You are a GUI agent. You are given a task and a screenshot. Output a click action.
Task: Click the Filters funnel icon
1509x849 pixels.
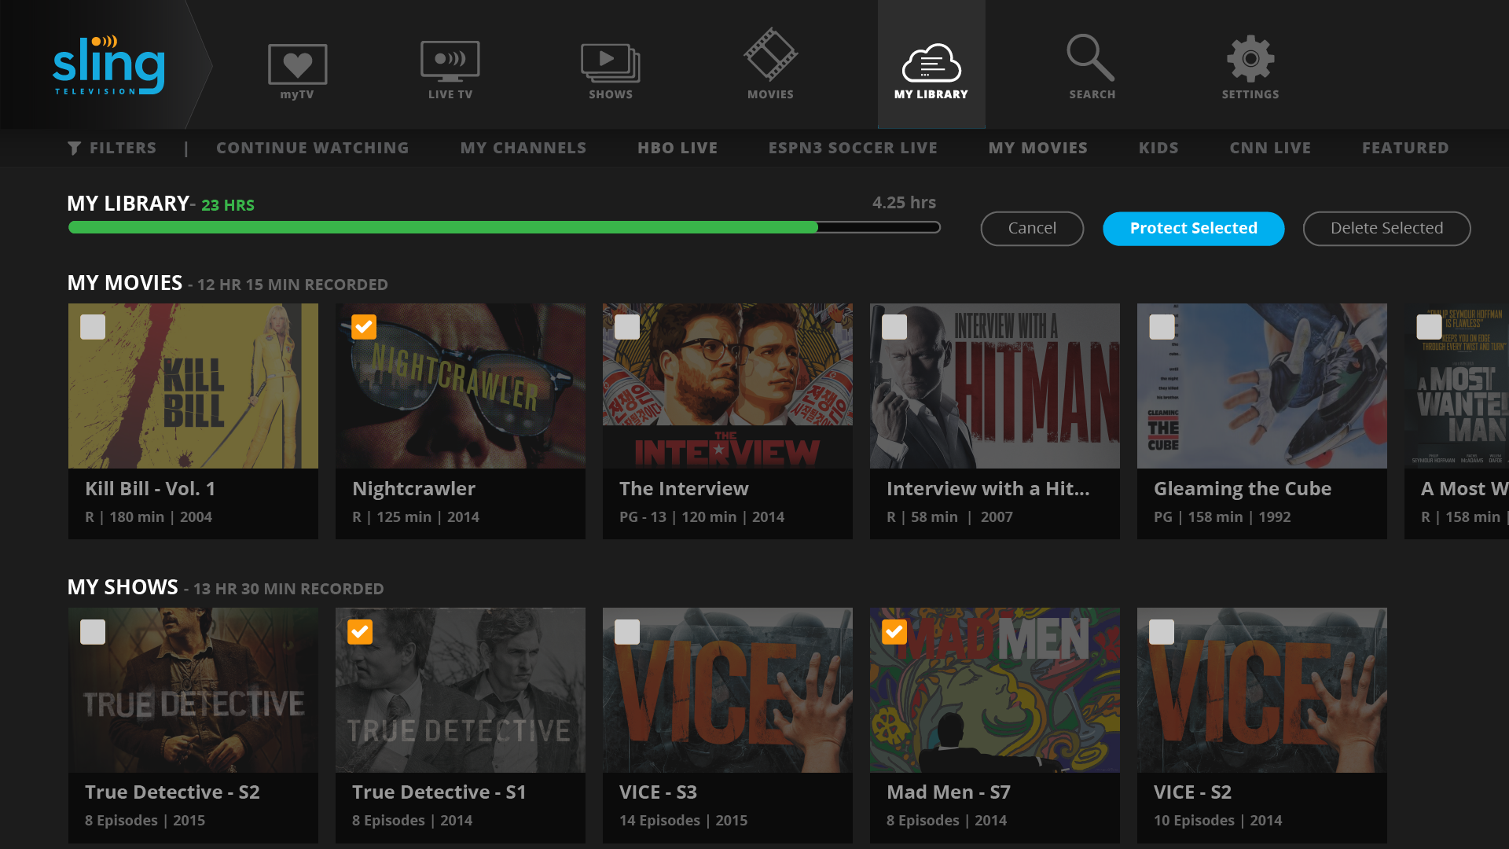point(75,147)
